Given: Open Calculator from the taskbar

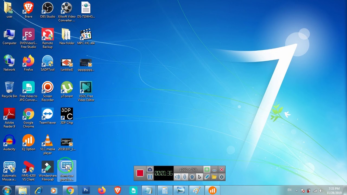Looking at the screenshot, I should (x=165, y=190).
